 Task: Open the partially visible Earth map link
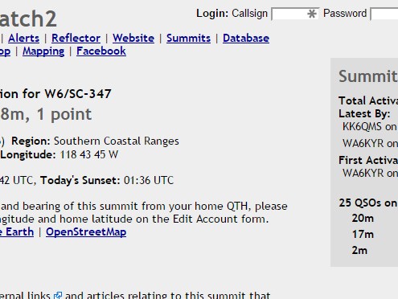(17, 232)
